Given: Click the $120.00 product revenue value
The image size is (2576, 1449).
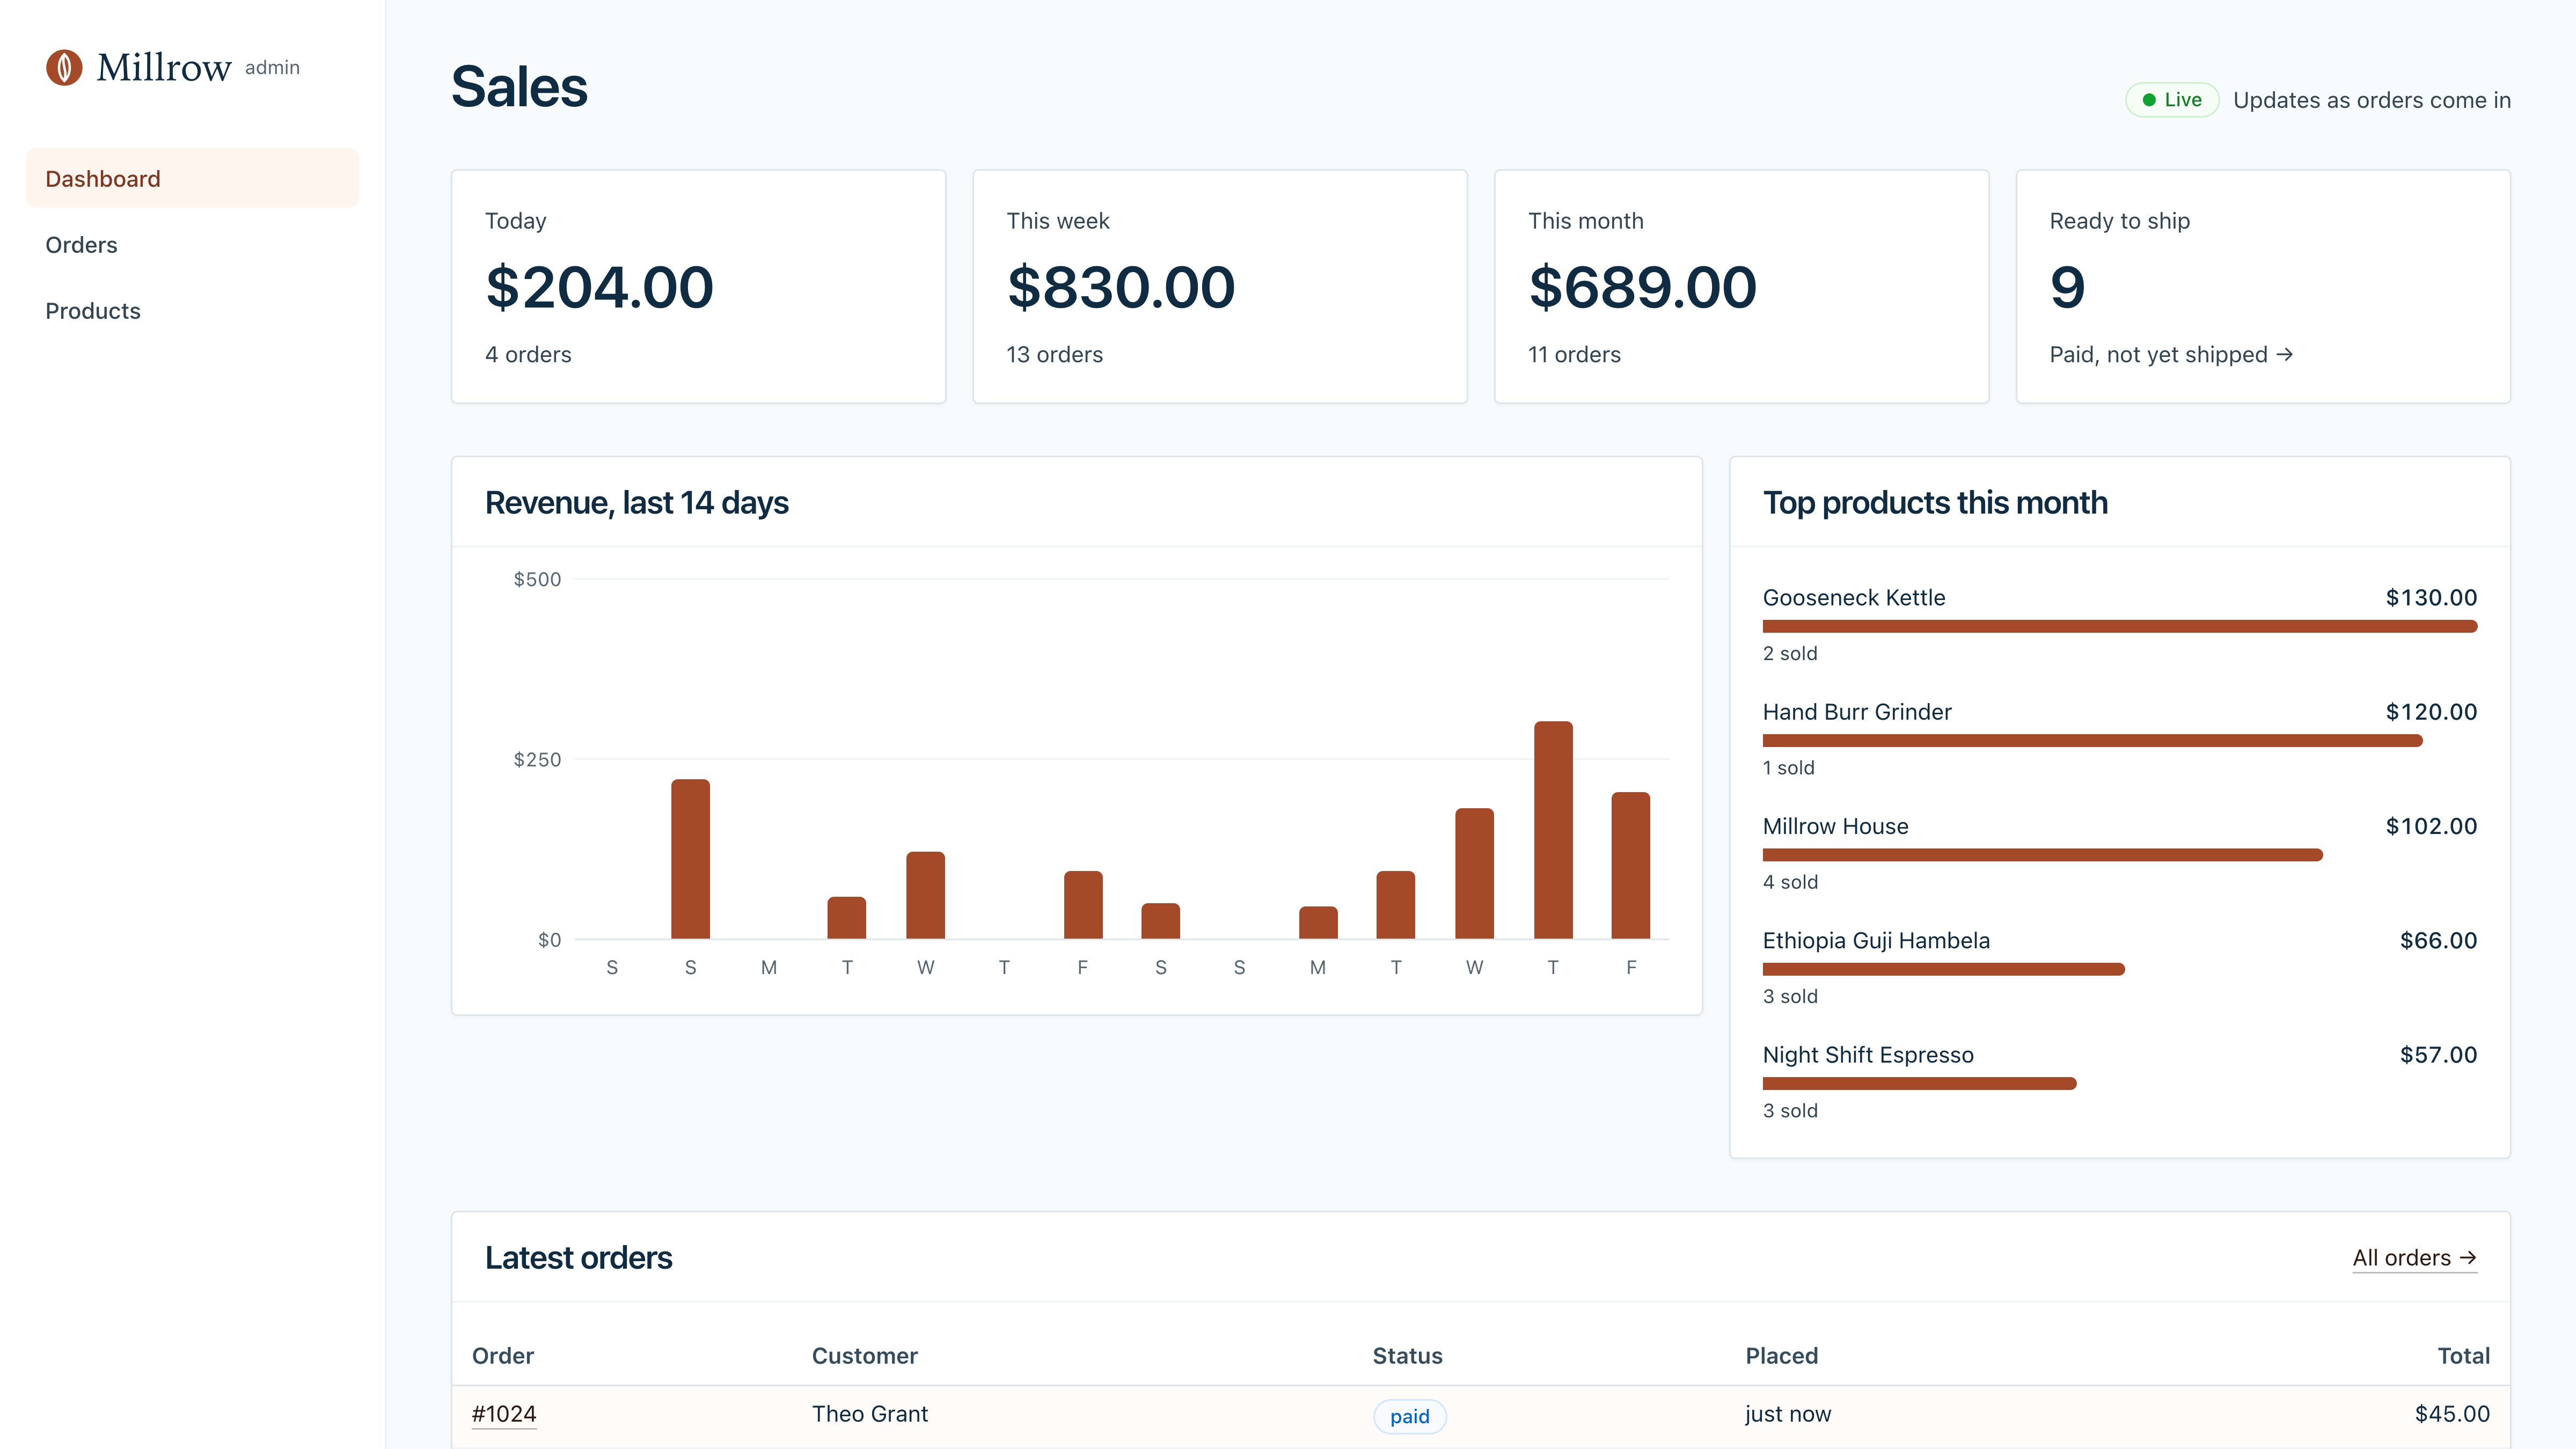Looking at the screenshot, I should (2431, 712).
